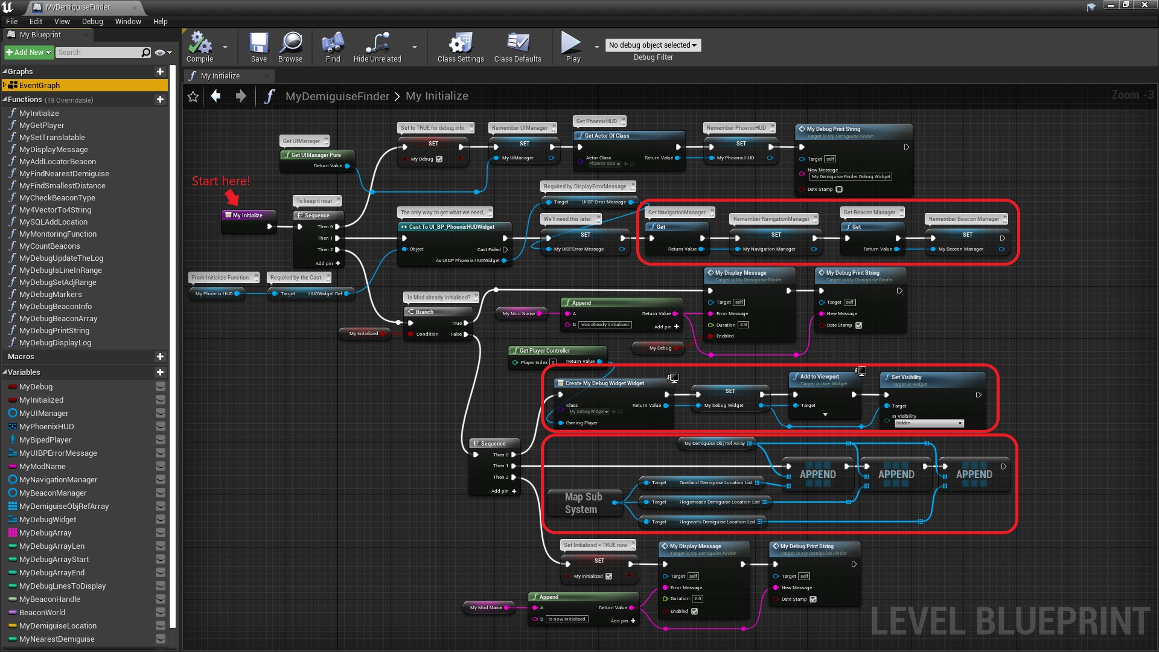Screen dimensions: 1159x652
Task: Toggle Date Stamp on bottom Debug Print String
Action: coord(813,599)
